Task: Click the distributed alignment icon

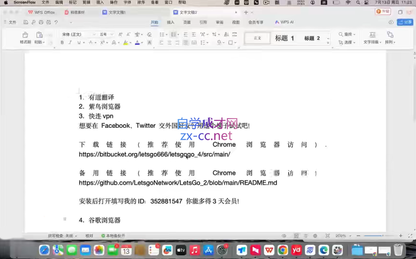Action: pos(194,43)
